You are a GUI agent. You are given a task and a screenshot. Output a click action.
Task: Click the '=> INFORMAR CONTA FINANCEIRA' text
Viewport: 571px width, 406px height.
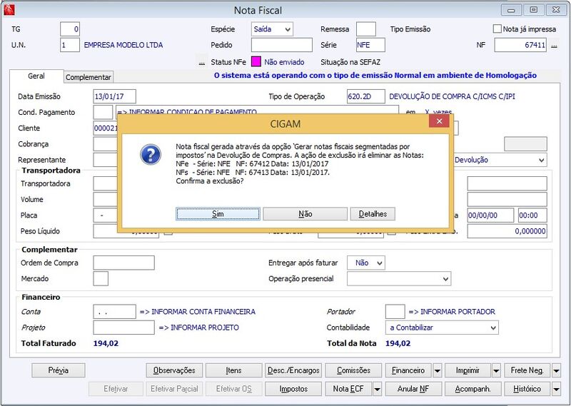coord(198,312)
